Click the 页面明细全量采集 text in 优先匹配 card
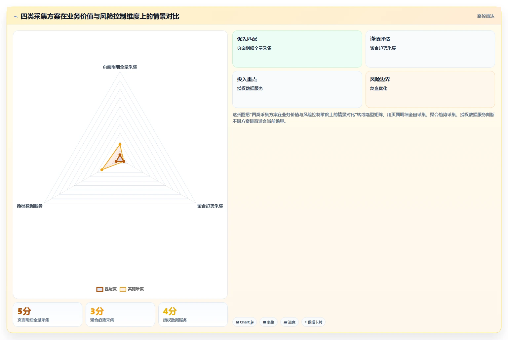 coord(254,48)
